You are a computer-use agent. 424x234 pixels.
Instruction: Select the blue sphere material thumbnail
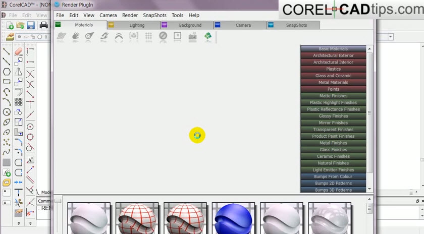pyautogui.click(x=233, y=218)
